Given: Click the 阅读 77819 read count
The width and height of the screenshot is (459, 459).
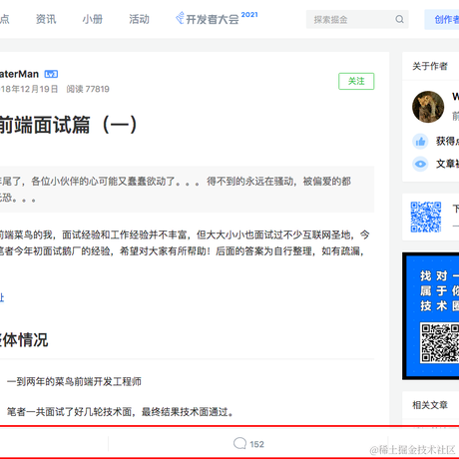Looking at the screenshot, I should (x=88, y=89).
